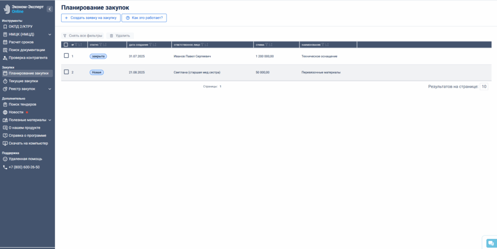Click the filter icon in the Наименование column header

(x=323, y=45)
